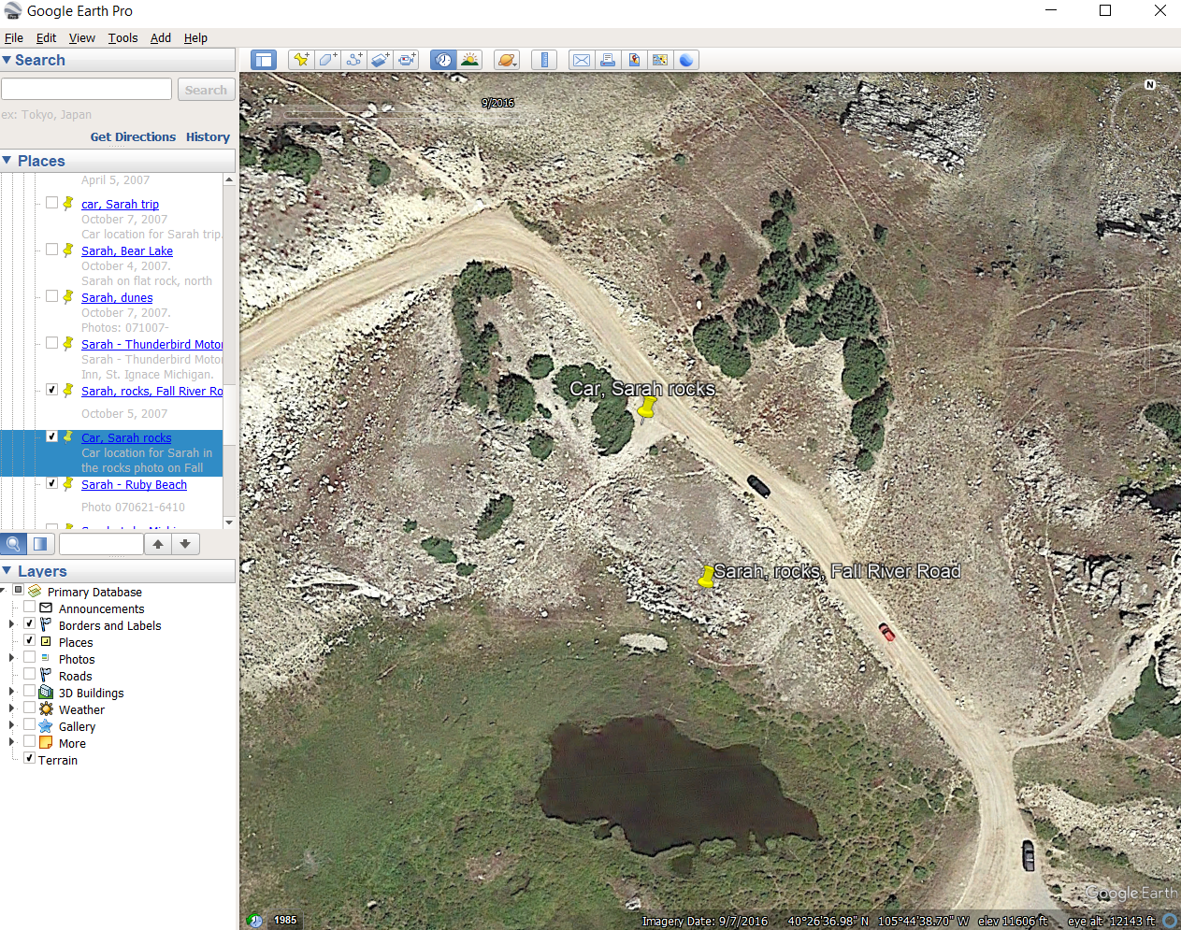Open the search History link

tap(208, 136)
